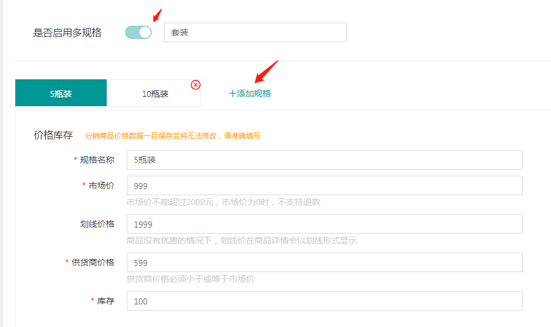Click into the 划线价格 field showing 1999
Screen dimensions: 551x327
pyautogui.click(x=324, y=225)
